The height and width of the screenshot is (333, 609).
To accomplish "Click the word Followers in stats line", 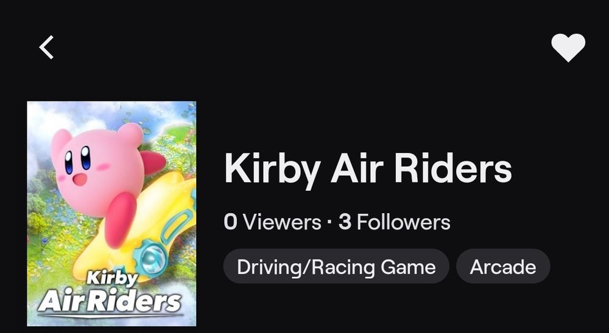I will (x=404, y=222).
